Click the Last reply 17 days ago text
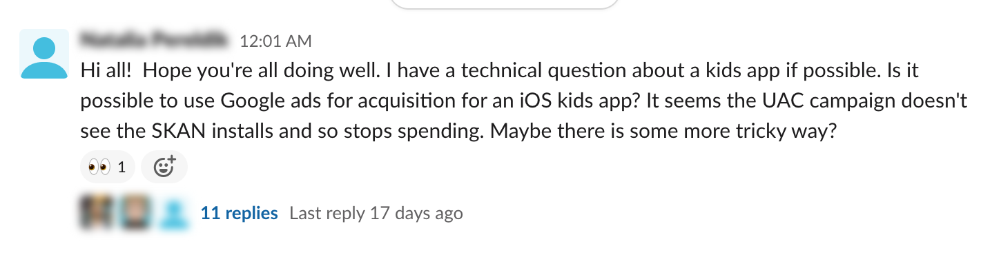 coord(376,213)
